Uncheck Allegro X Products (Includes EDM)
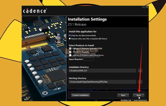Image resolution: width=166 pixels, height=106 pixels. pyautogui.click(x=70, y=48)
